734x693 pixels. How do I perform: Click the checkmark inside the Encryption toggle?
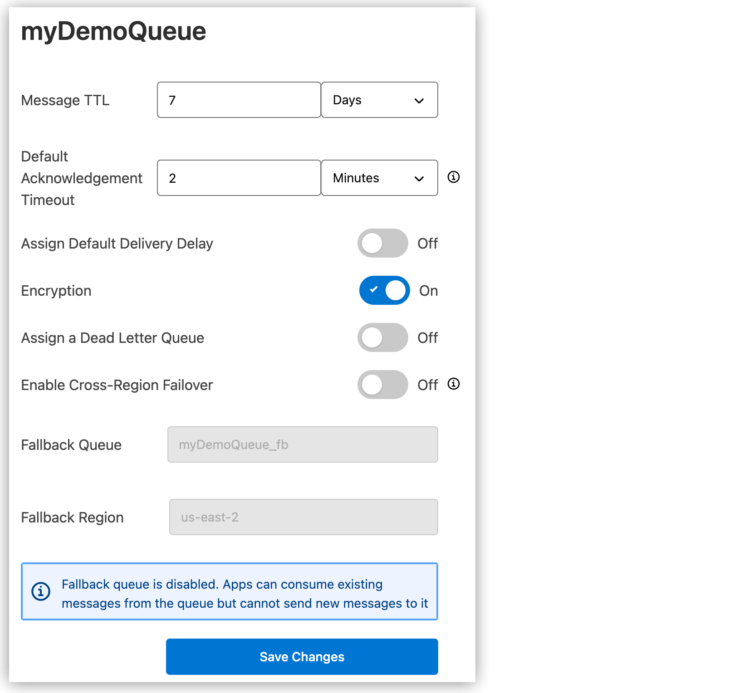click(374, 290)
